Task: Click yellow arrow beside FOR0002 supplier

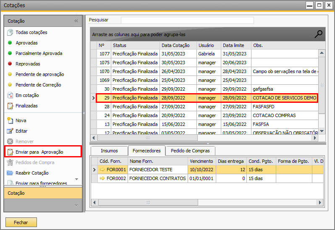Action: (102, 178)
